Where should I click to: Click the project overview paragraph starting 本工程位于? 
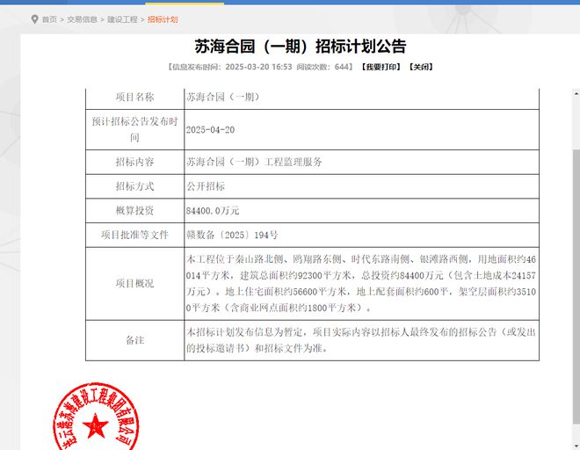tap(361, 284)
